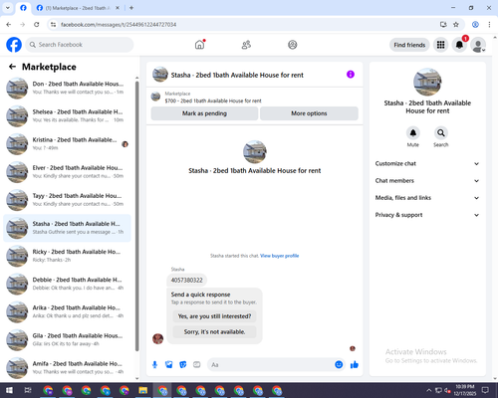Attach a photo with the image icon
Viewport: 498px width, 398px height.
coord(169,365)
